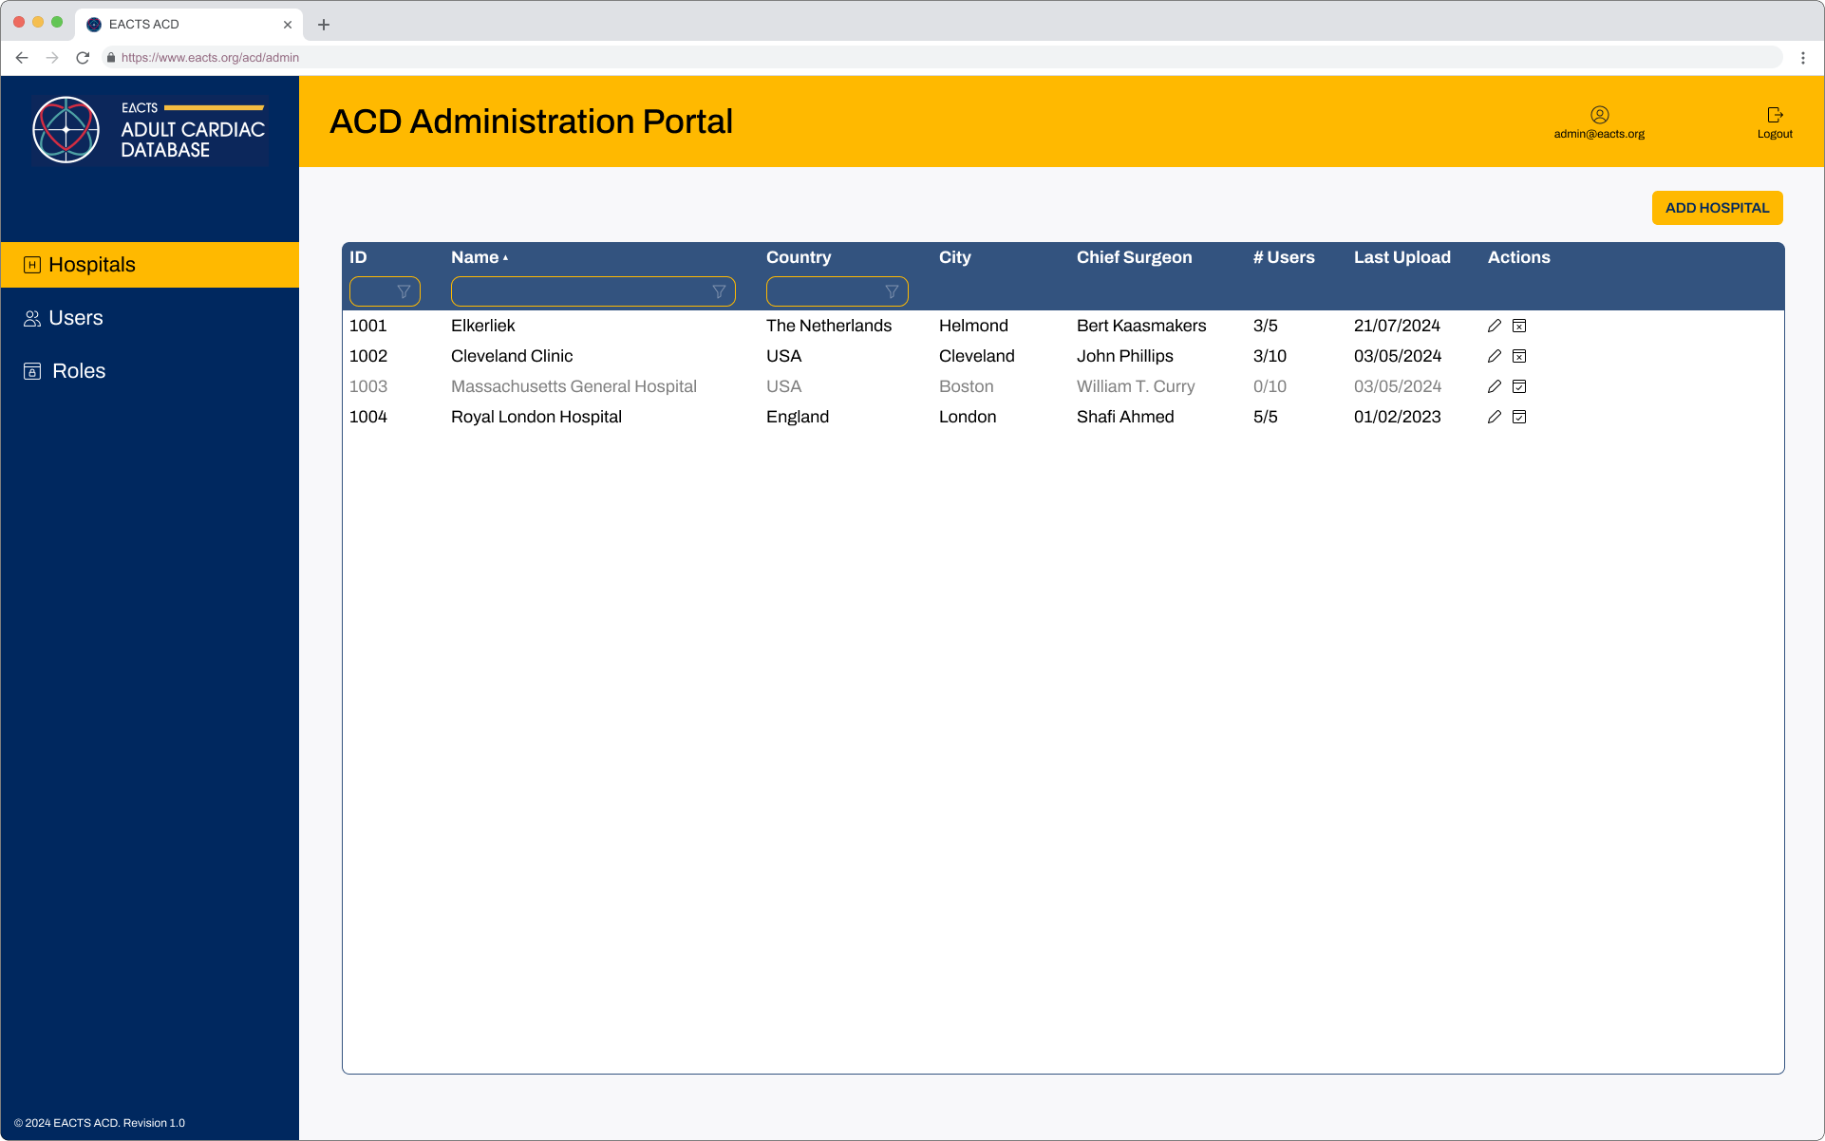Open admin@eacts.org profile icon
1825x1141 pixels.
[x=1599, y=114]
